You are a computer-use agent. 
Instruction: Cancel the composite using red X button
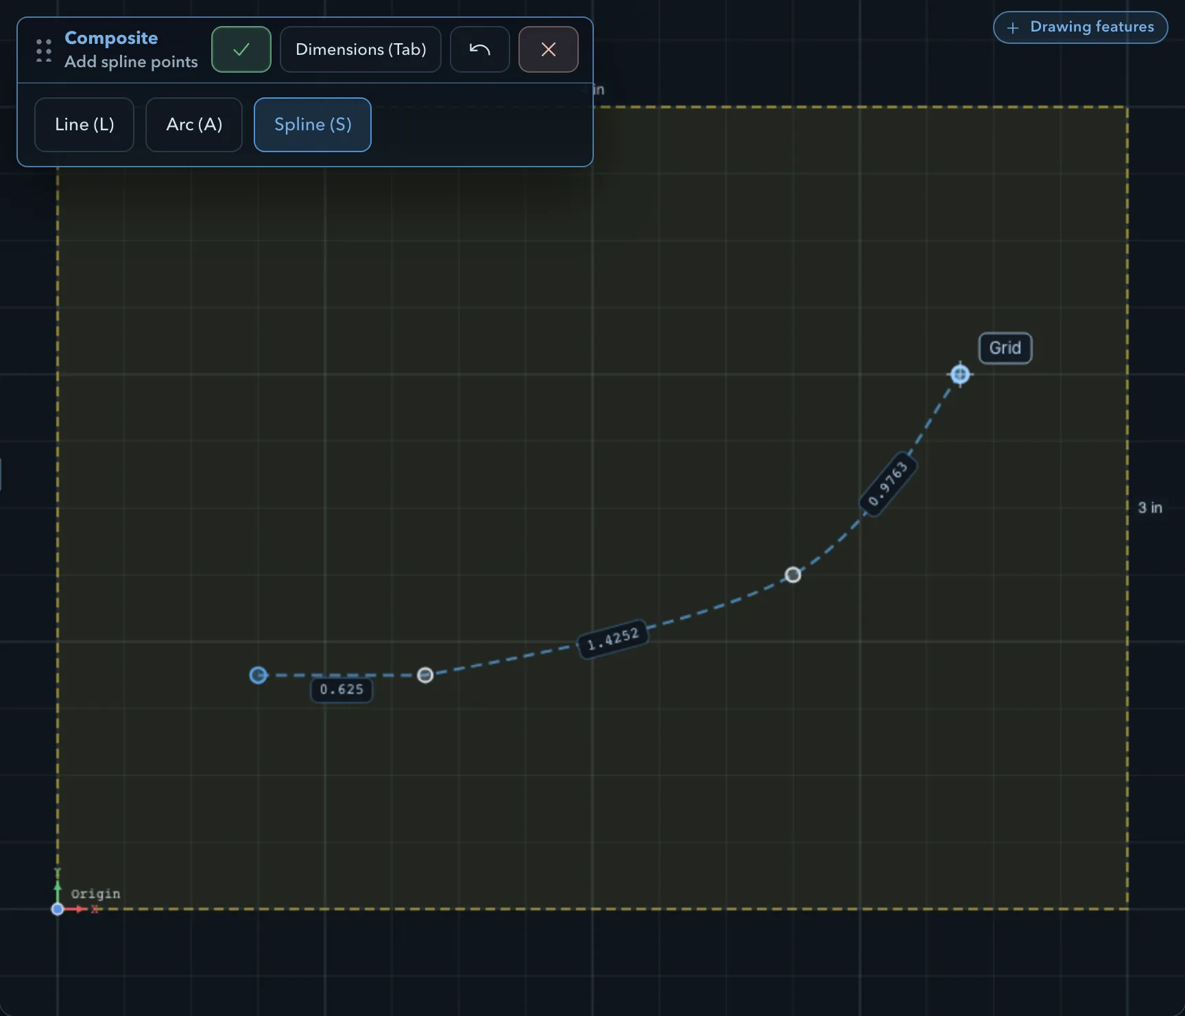pos(549,49)
